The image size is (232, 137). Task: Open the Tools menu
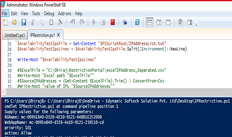pos(36,14)
